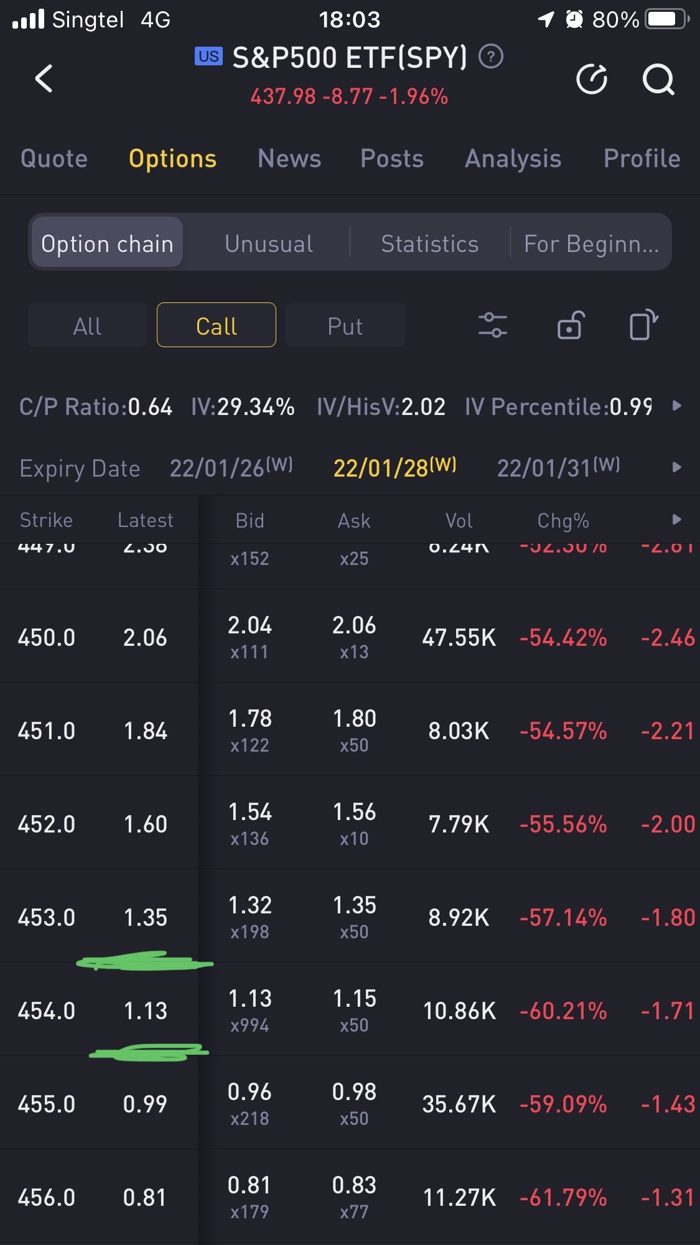
Task: Select the All options filter
Action: coord(87,325)
